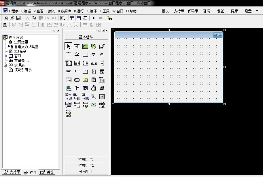This screenshot has height=177, width=263.
Task: Toggle the first panel layout toolbar button
Action: click(72, 18)
